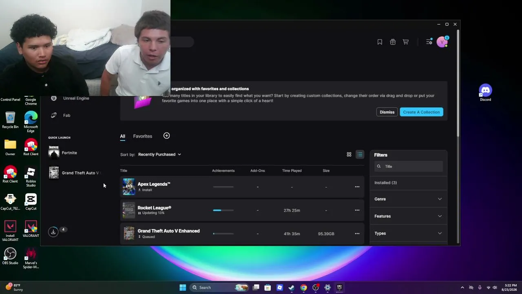Select the Install VALORANT desktop icon
The height and width of the screenshot is (294, 522).
[x=10, y=231]
